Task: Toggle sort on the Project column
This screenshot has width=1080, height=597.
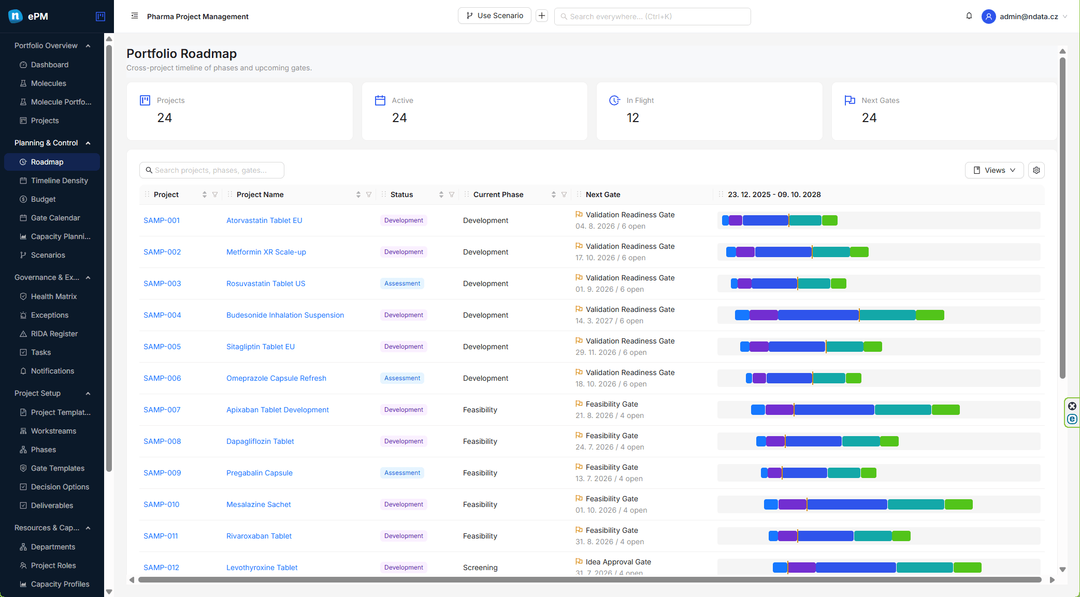Action: (205, 195)
